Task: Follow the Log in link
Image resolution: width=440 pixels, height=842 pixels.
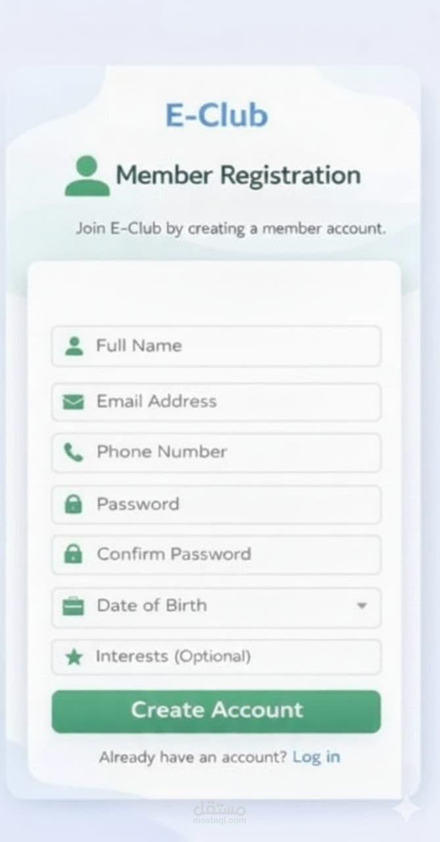Action: click(316, 757)
